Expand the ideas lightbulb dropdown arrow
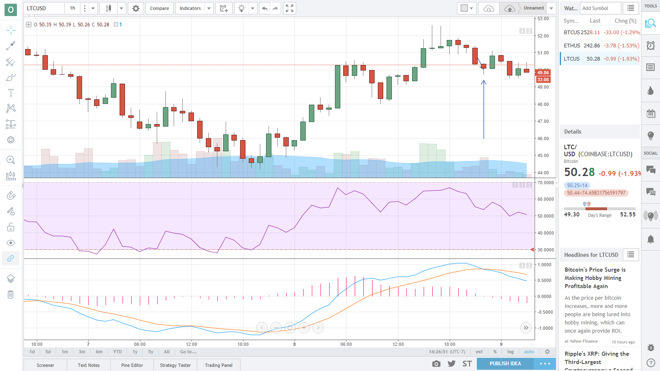Viewport: 660px width, 371px height. coord(252,8)
